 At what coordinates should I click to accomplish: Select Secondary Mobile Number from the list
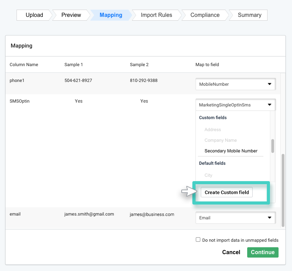(231, 151)
